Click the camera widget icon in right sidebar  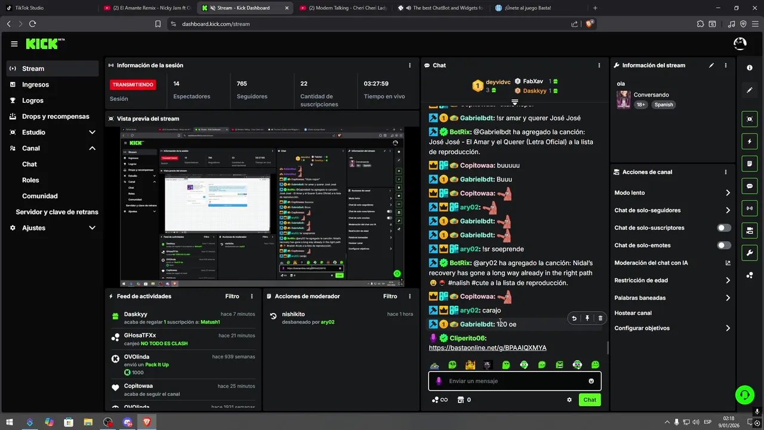(750, 230)
